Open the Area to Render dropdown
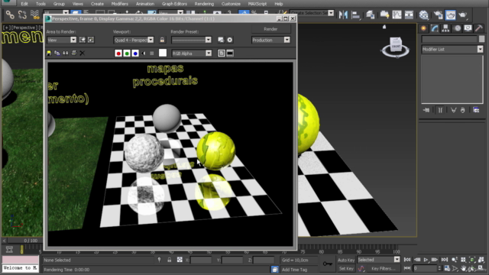Screen dimensions: 489x275 coord(61,40)
